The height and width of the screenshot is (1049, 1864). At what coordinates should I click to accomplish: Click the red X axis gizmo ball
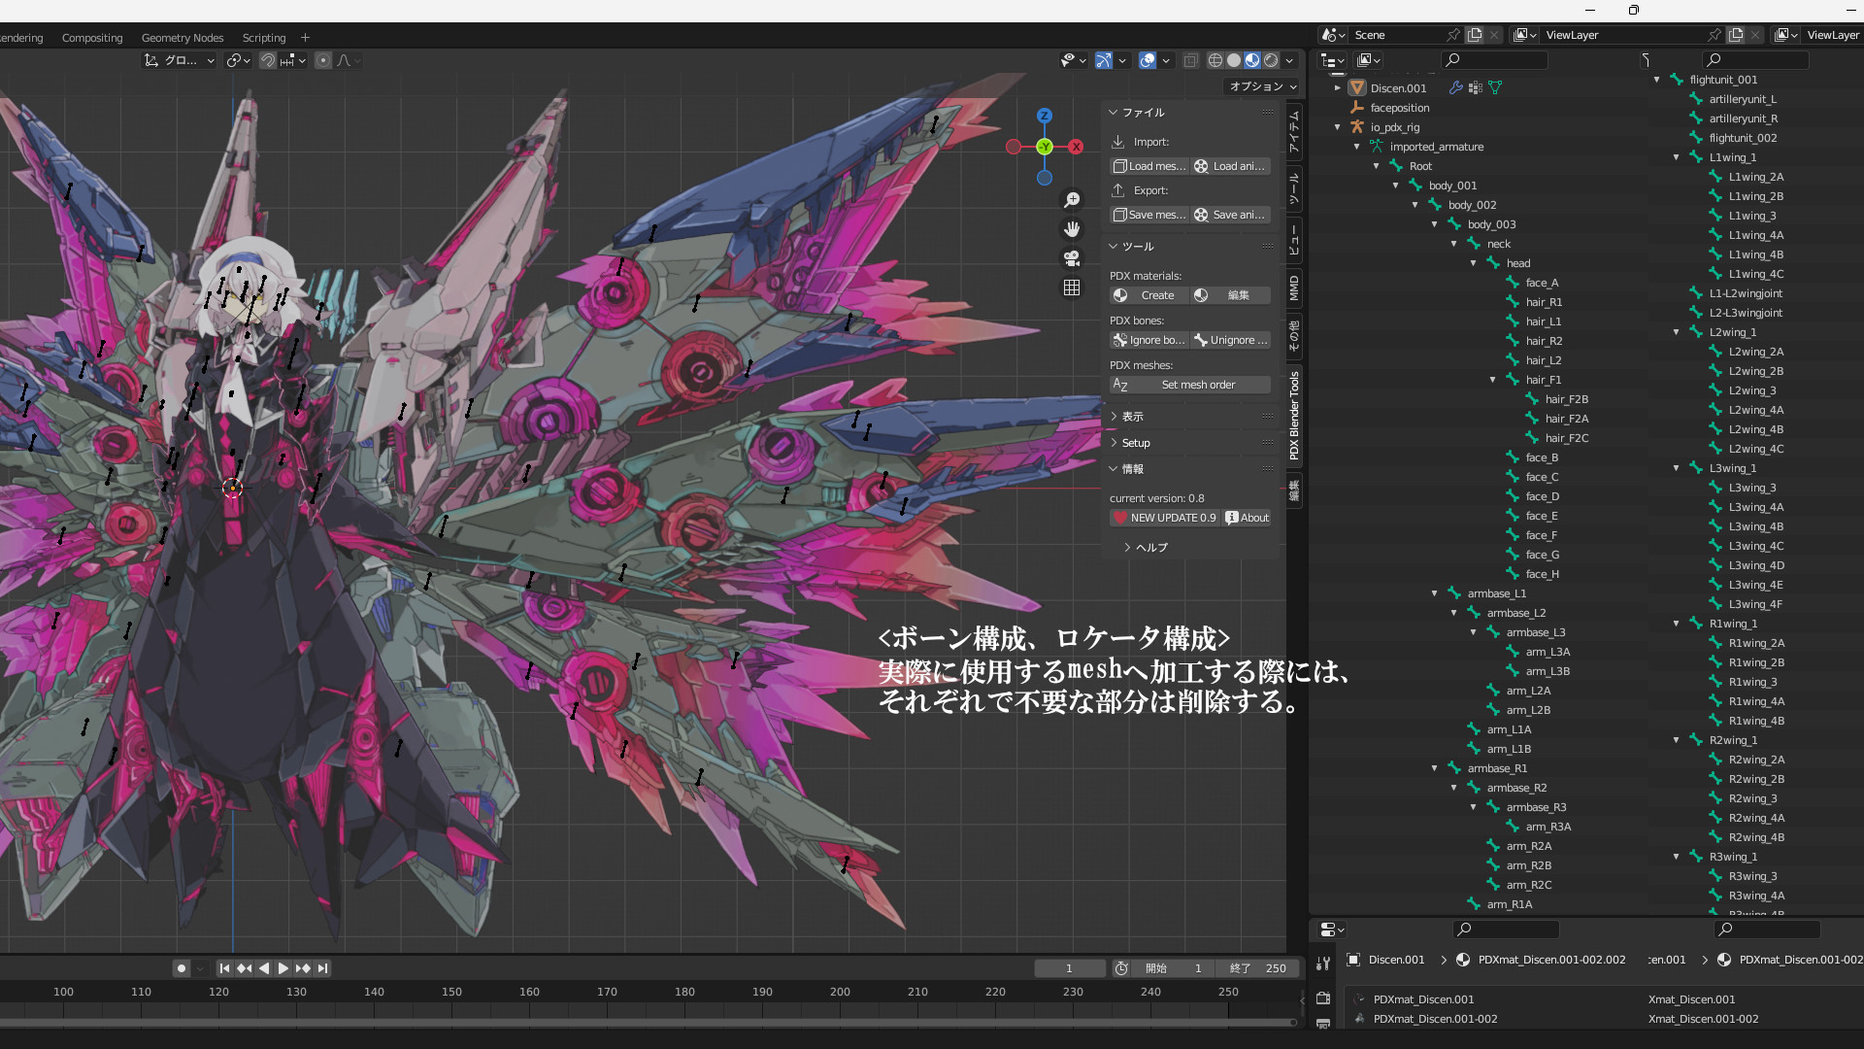click(x=1076, y=147)
